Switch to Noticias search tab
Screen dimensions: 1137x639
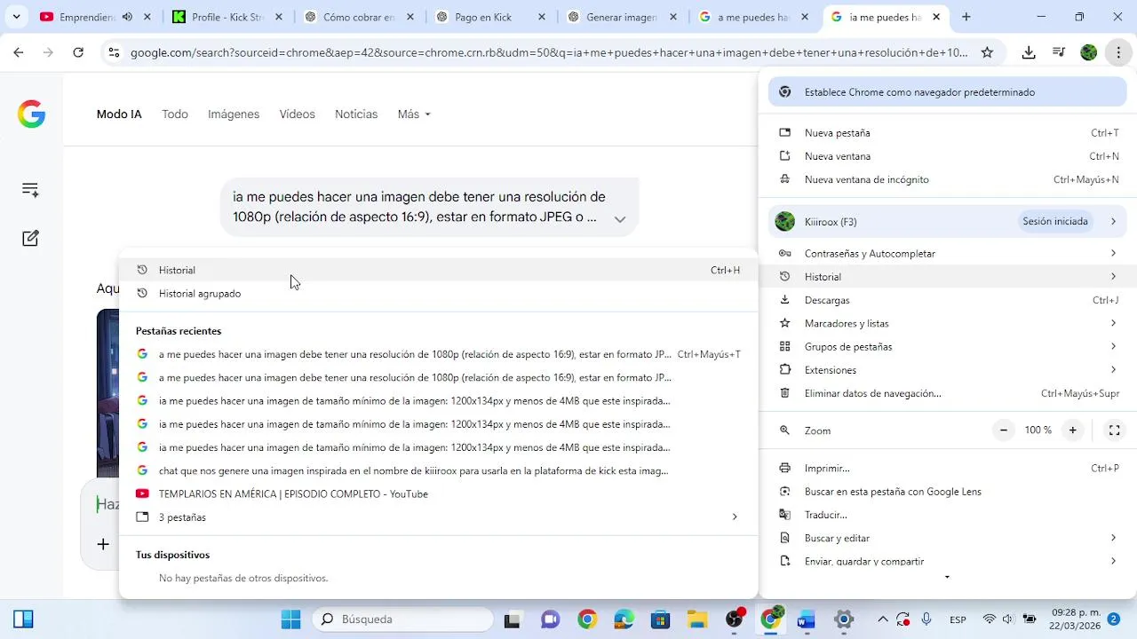pyautogui.click(x=356, y=114)
